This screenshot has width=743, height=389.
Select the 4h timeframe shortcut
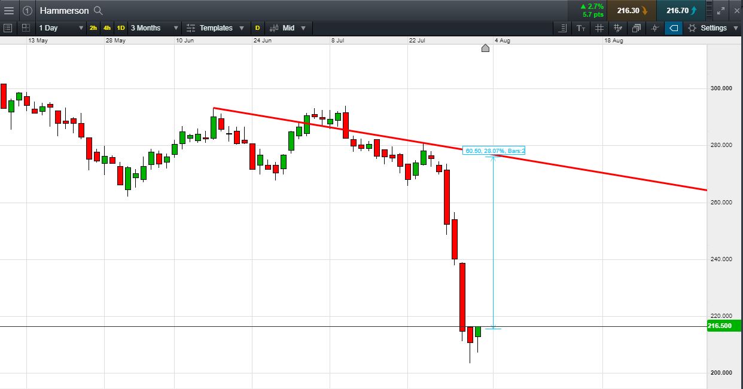tap(107, 28)
